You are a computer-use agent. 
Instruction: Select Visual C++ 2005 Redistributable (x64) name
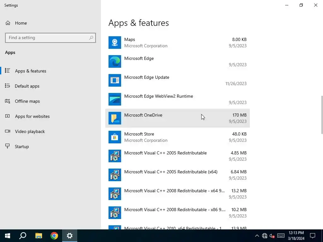[x=171, y=172]
